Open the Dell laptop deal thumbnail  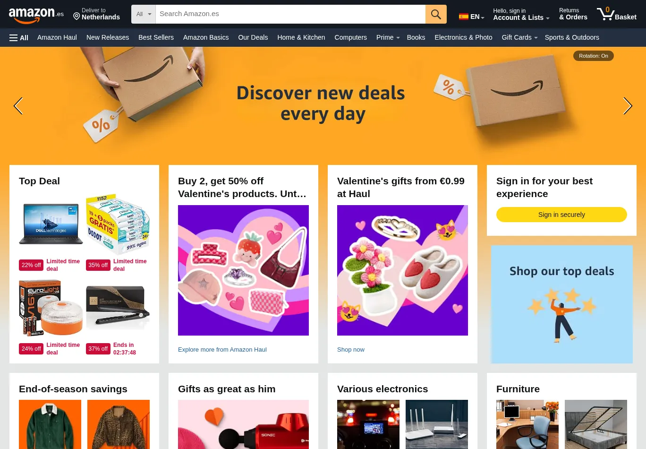coord(51,224)
